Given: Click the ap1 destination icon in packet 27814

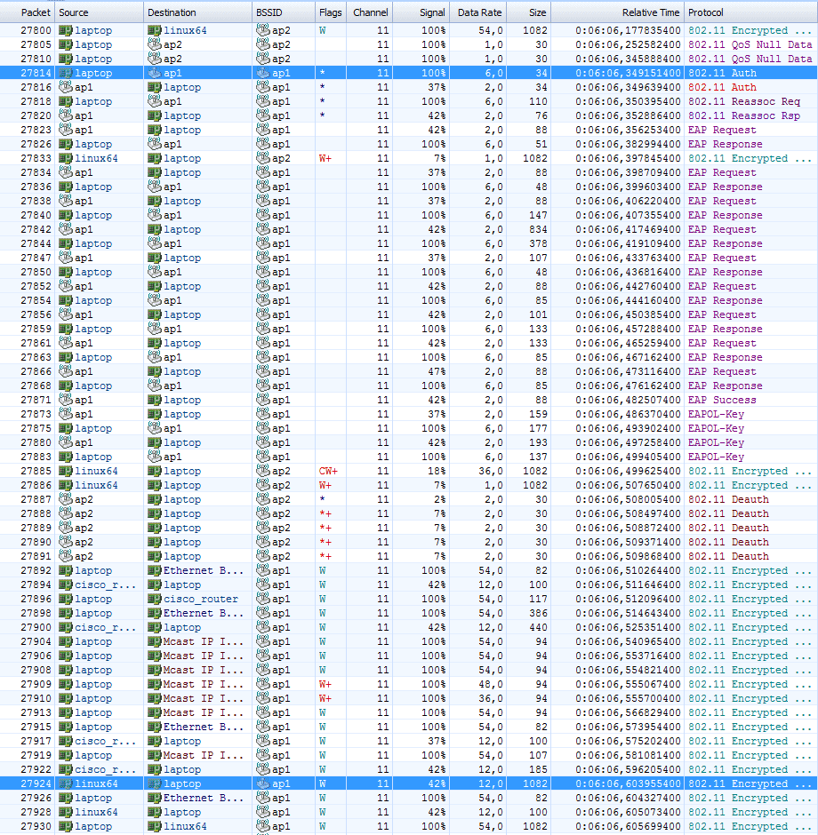Looking at the screenshot, I should (155, 73).
